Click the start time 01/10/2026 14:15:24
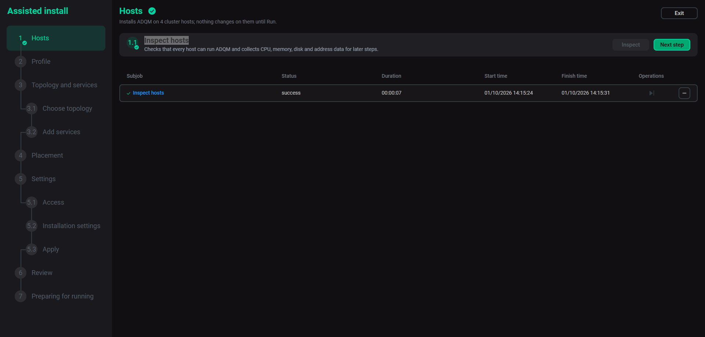 click(x=509, y=93)
